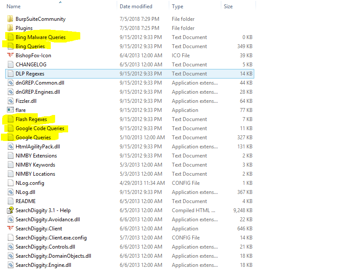Select the SearchDiggity.Client application icon
This screenshot has height=269, width=351.
coord(10,229)
